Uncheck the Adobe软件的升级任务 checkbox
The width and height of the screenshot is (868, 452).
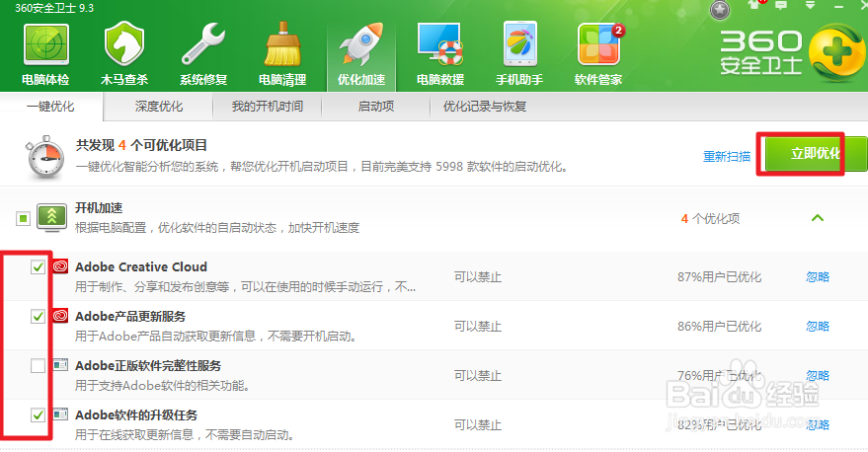tap(38, 414)
